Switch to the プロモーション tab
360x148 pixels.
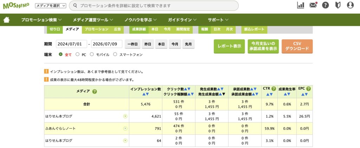point(96,30)
